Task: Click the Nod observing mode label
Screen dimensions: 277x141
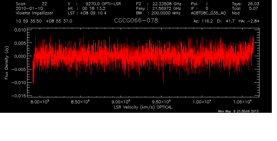Action: pyautogui.click(x=235, y=13)
